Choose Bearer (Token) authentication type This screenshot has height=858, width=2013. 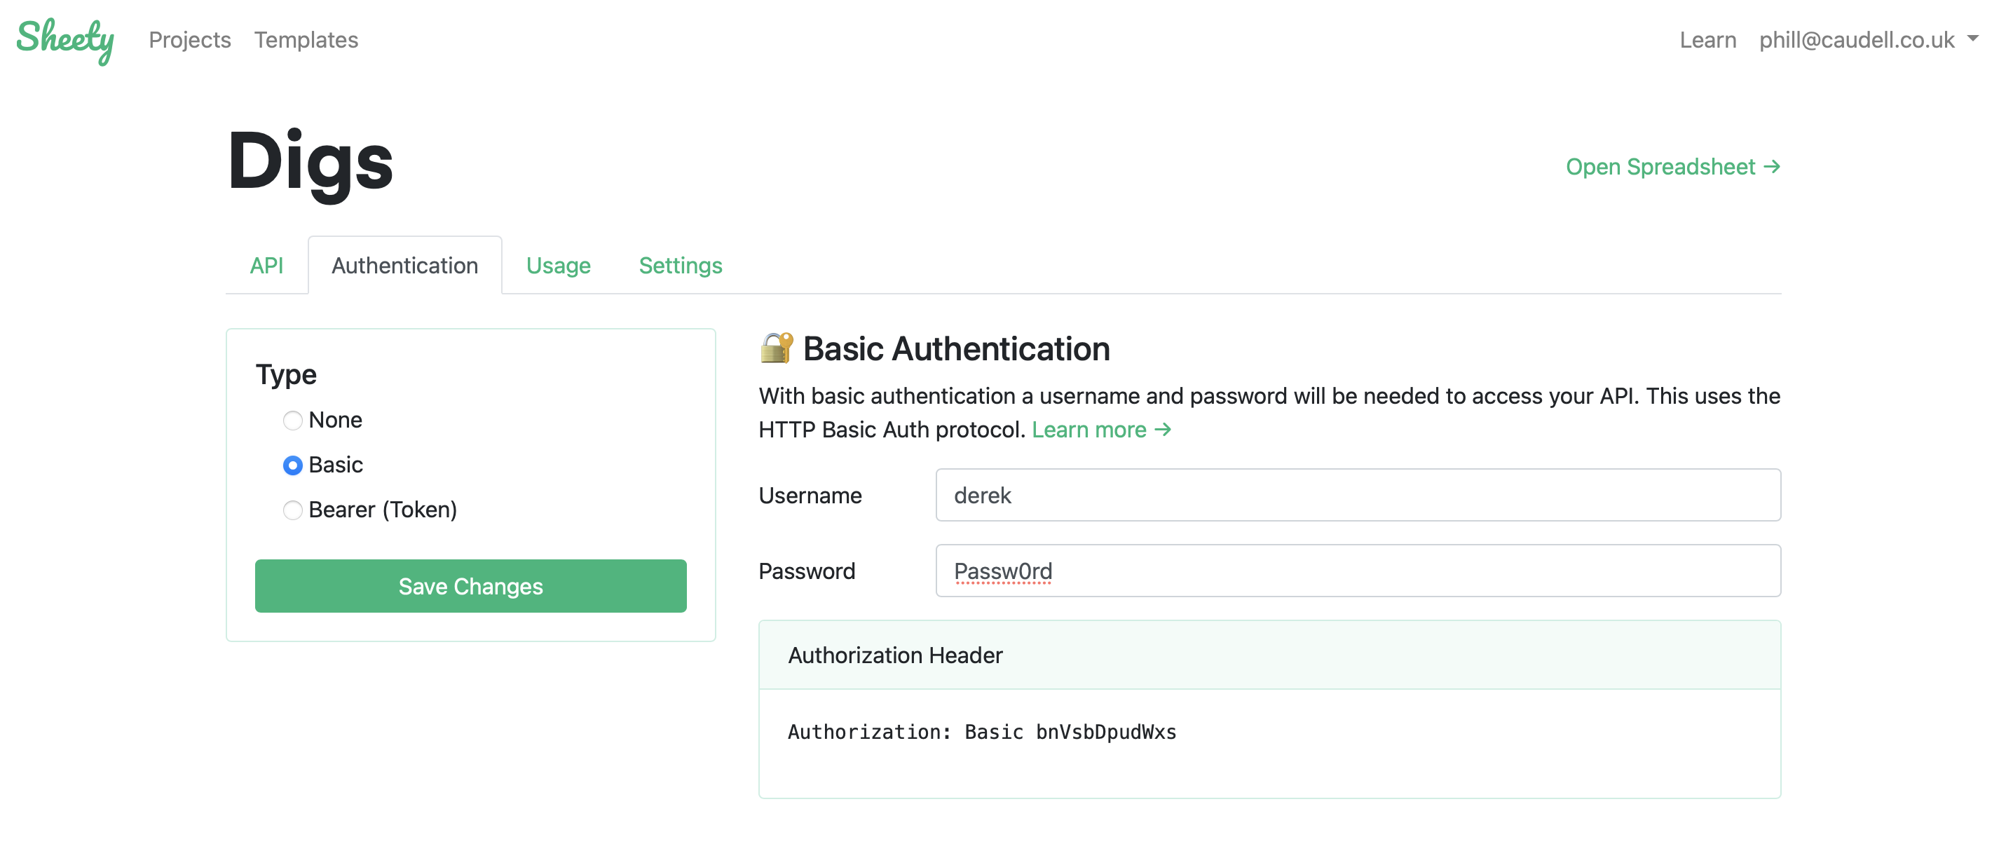[x=292, y=510]
